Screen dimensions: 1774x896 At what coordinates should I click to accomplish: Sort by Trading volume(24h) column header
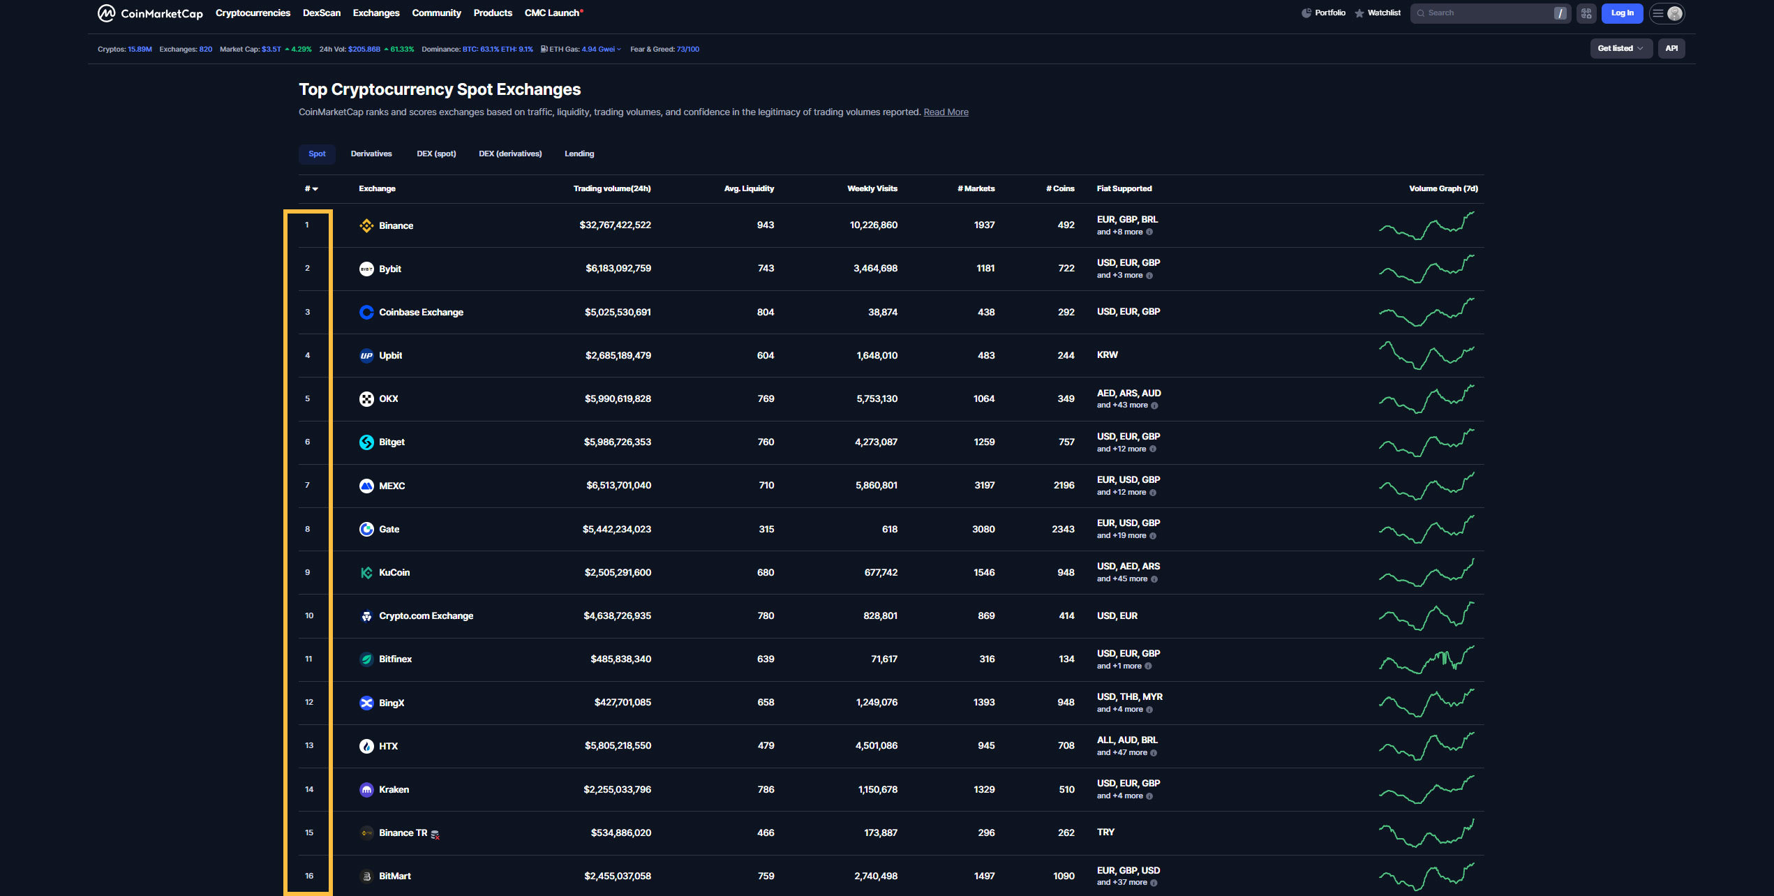(611, 188)
